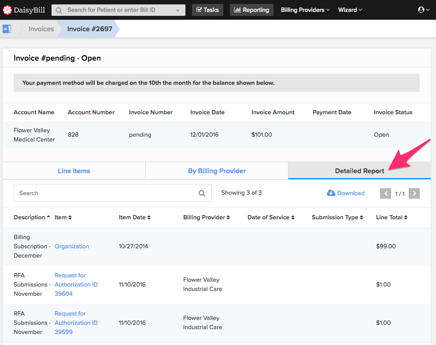This screenshot has width=436, height=345.
Task: Click the Invoice Number column header
Action: (151, 112)
